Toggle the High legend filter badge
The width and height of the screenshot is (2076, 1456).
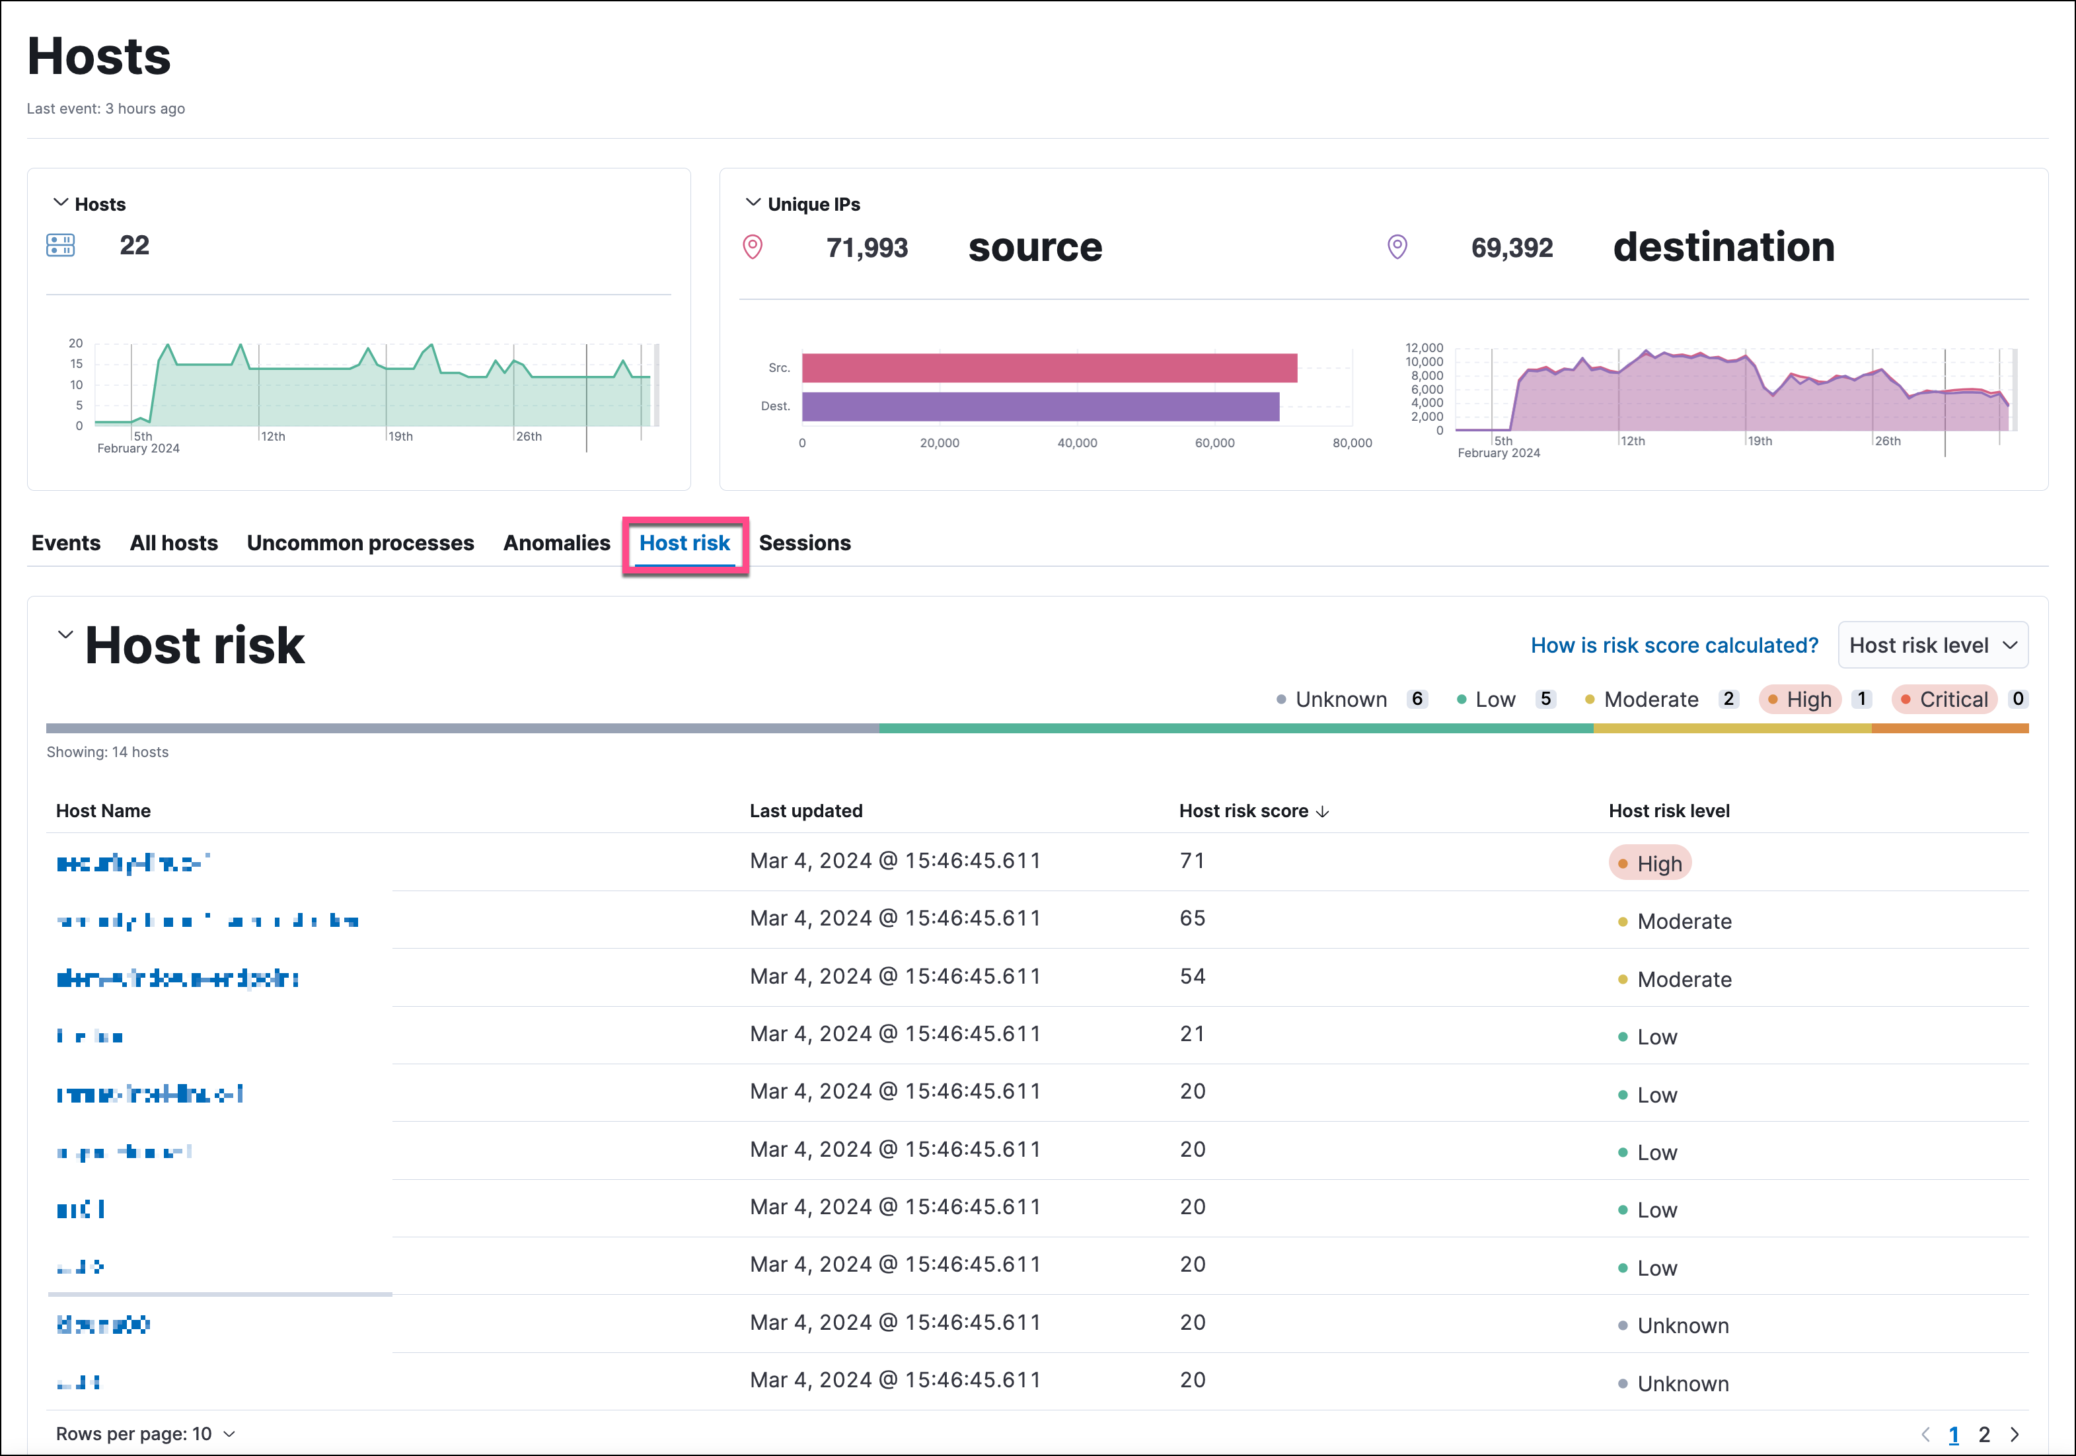pyautogui.click(x=1799, y=699)
